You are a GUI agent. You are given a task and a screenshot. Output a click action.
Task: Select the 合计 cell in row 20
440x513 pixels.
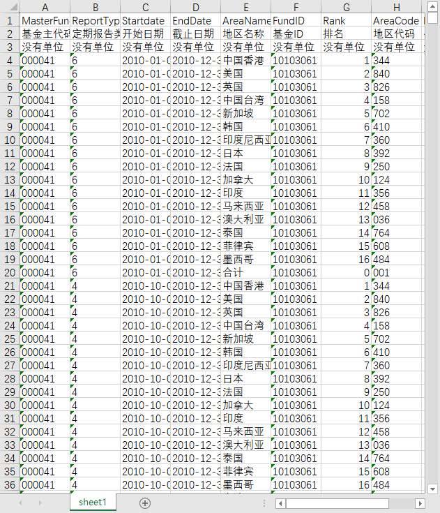point(246,272)
